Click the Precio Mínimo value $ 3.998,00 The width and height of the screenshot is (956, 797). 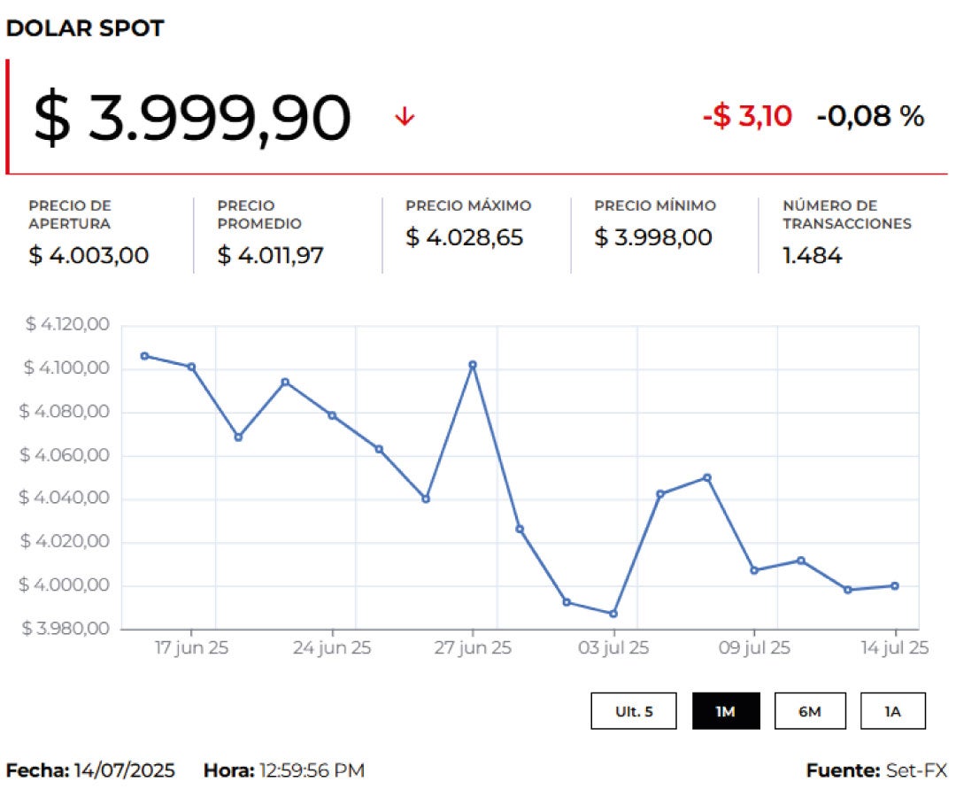(653, 237)
